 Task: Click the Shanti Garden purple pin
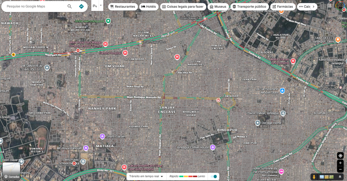102,136
